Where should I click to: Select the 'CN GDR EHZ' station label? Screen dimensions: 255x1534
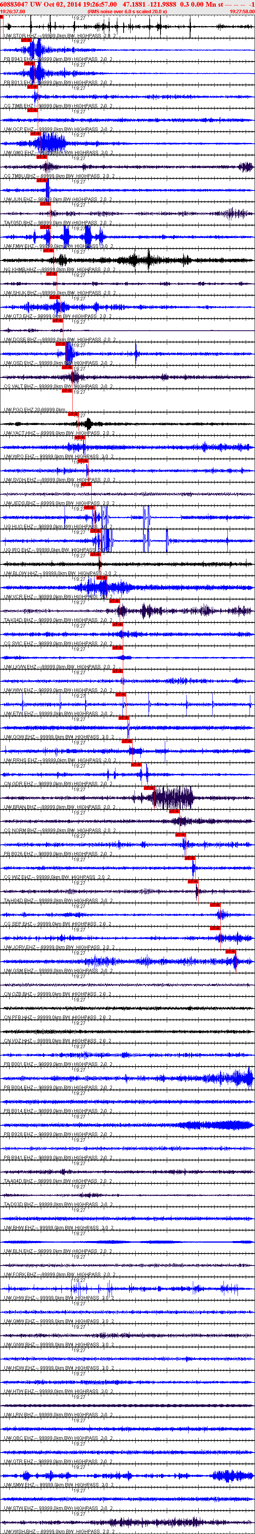click(x=19, y=784)
